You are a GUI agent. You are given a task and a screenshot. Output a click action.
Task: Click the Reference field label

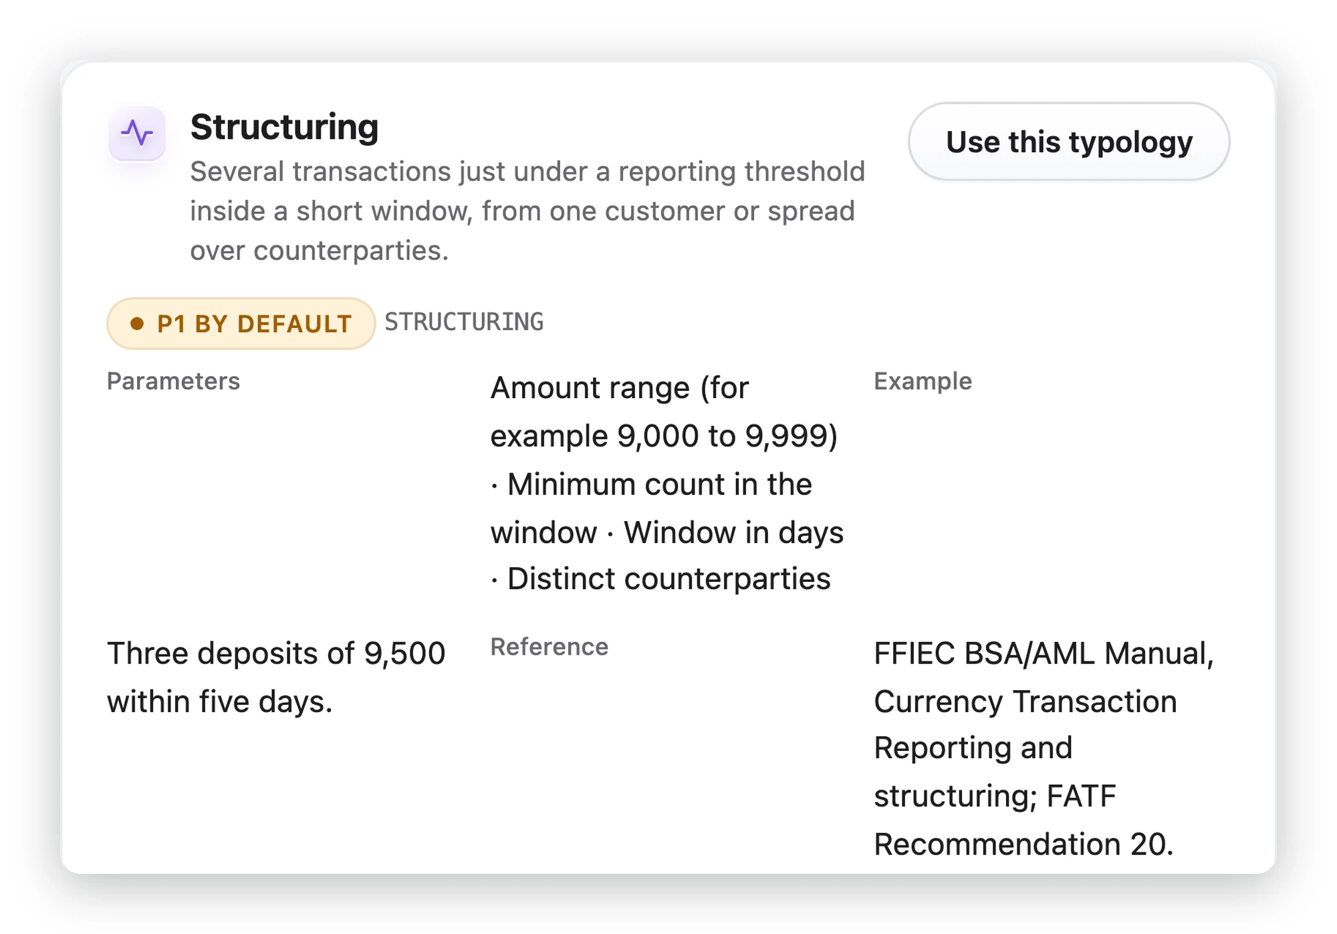click(x=549, y=647)
